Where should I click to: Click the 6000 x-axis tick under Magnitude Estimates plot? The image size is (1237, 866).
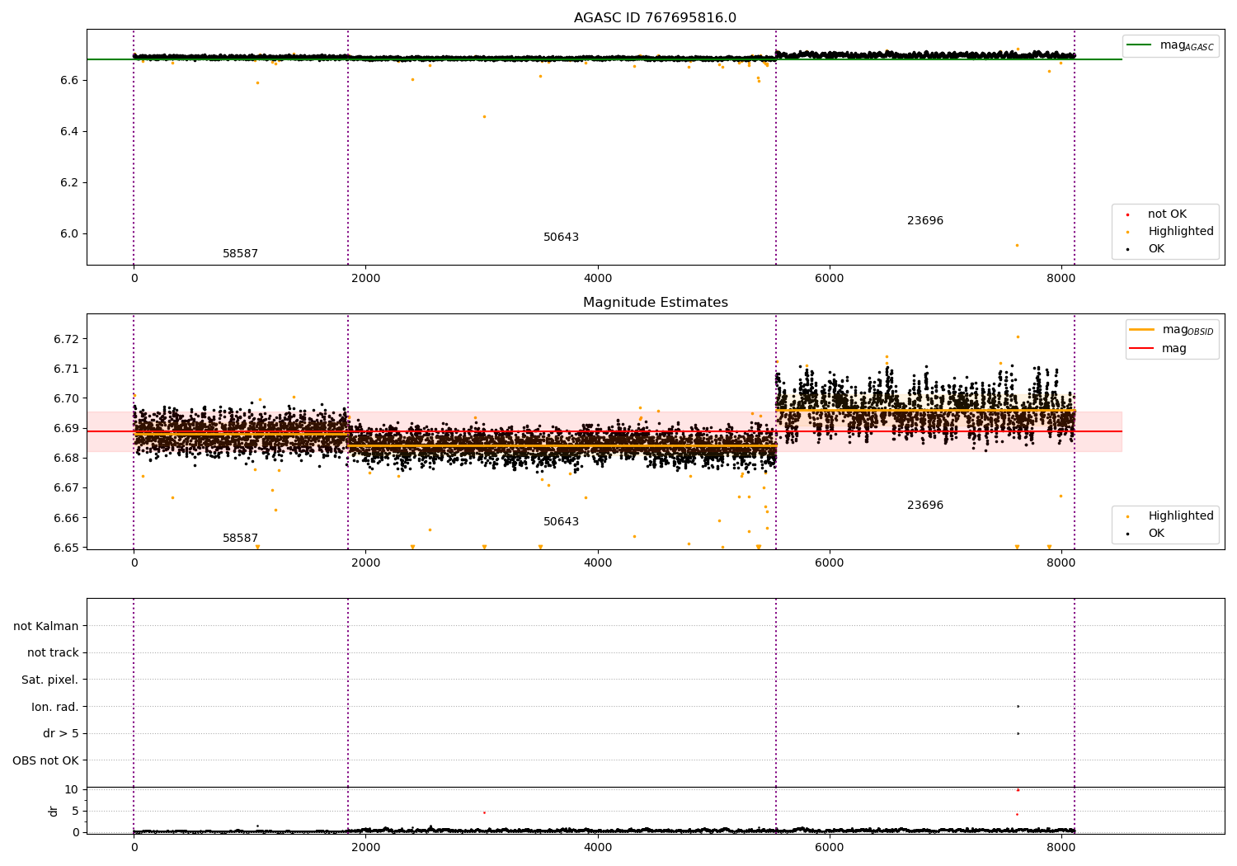(829, 563)
